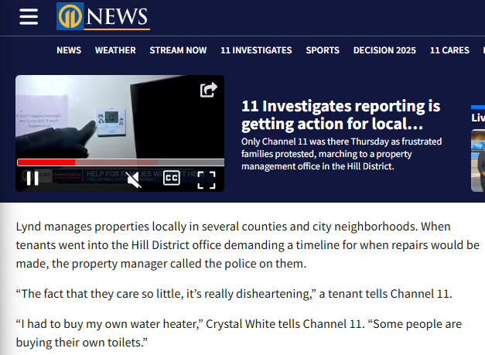This screenshot has height=355, width=485.
Task: Share the video using the share icon
Action: point(209,90)
